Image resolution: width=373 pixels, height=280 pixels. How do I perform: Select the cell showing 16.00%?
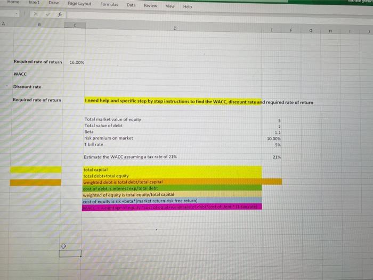75,62
